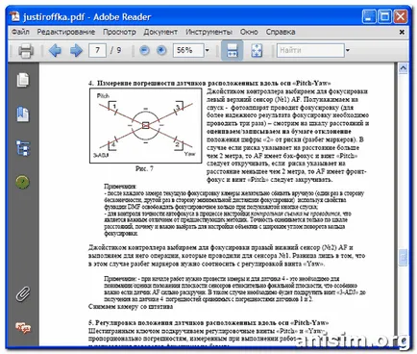Click the Найти search field

310,50
